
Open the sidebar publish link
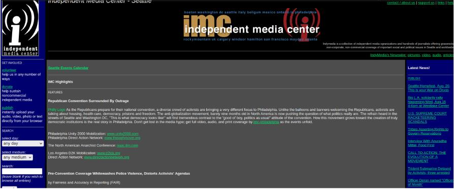click(x=8, y=108)
